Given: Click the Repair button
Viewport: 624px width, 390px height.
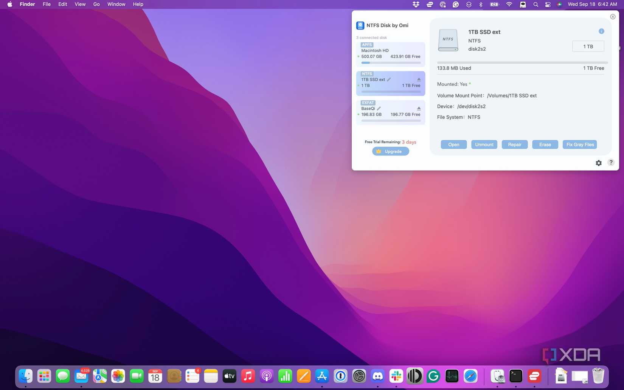Looking at the screenshot, I should tap(514, 145).
